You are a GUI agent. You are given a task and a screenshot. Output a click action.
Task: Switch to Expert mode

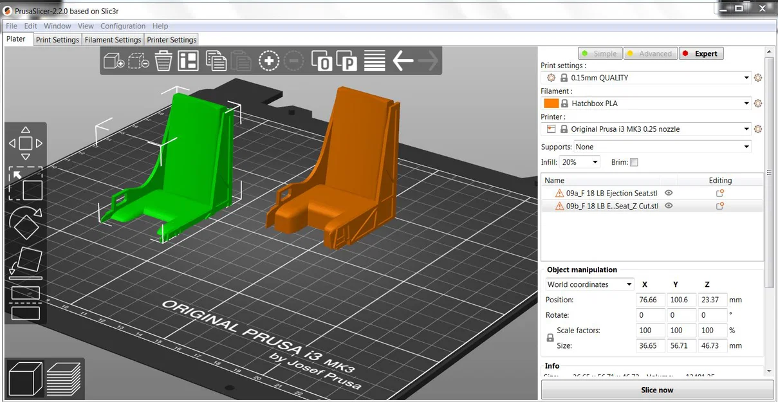(701, 53)
